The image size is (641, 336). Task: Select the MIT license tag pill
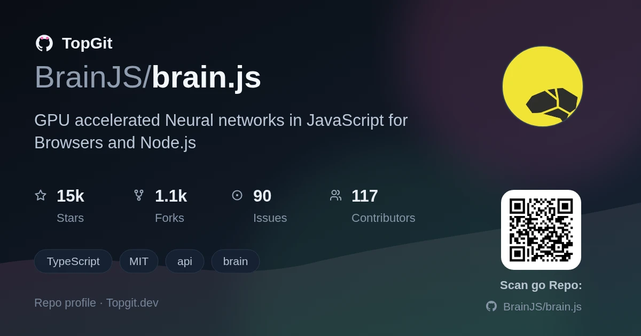click(x=139, y=261)
